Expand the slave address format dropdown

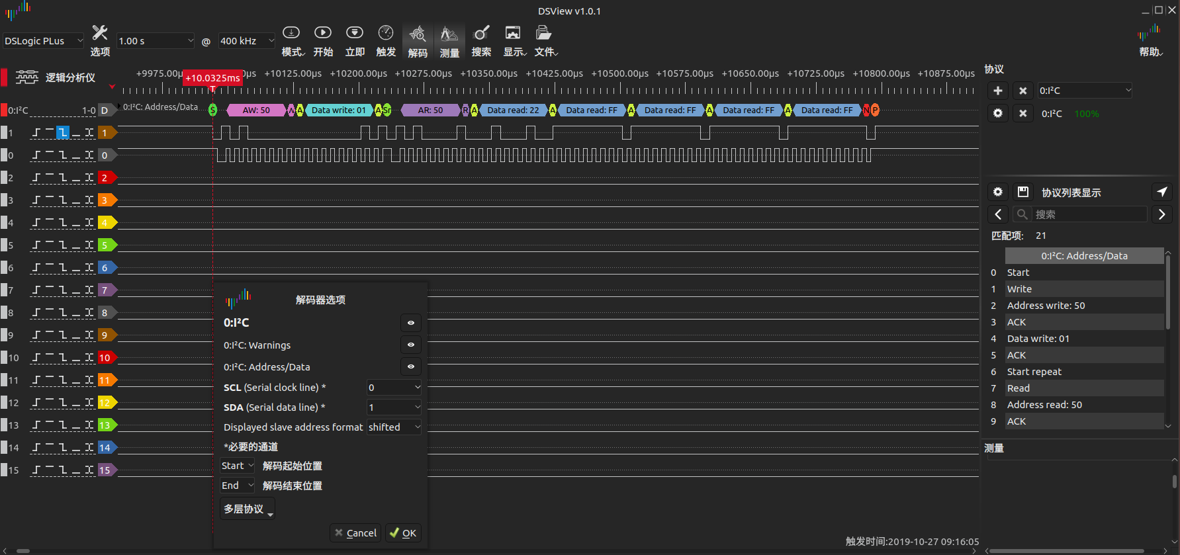394,427
